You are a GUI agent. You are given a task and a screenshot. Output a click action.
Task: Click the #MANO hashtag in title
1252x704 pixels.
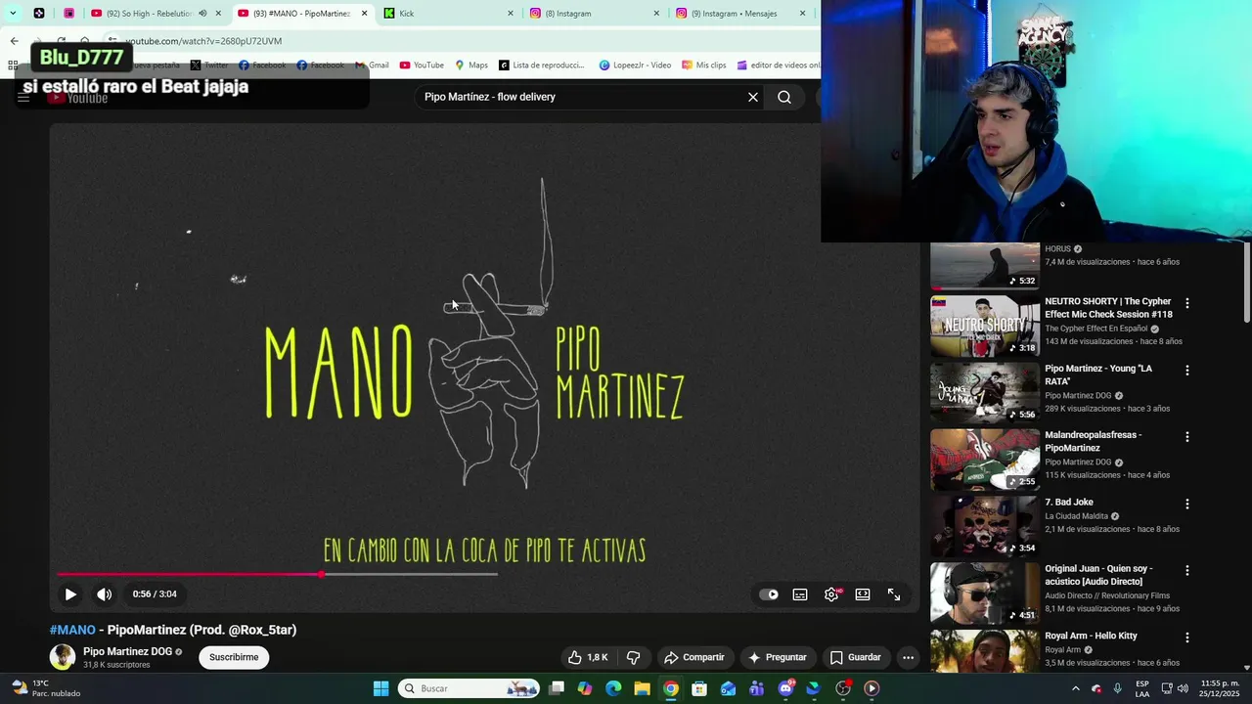[72, 630]
